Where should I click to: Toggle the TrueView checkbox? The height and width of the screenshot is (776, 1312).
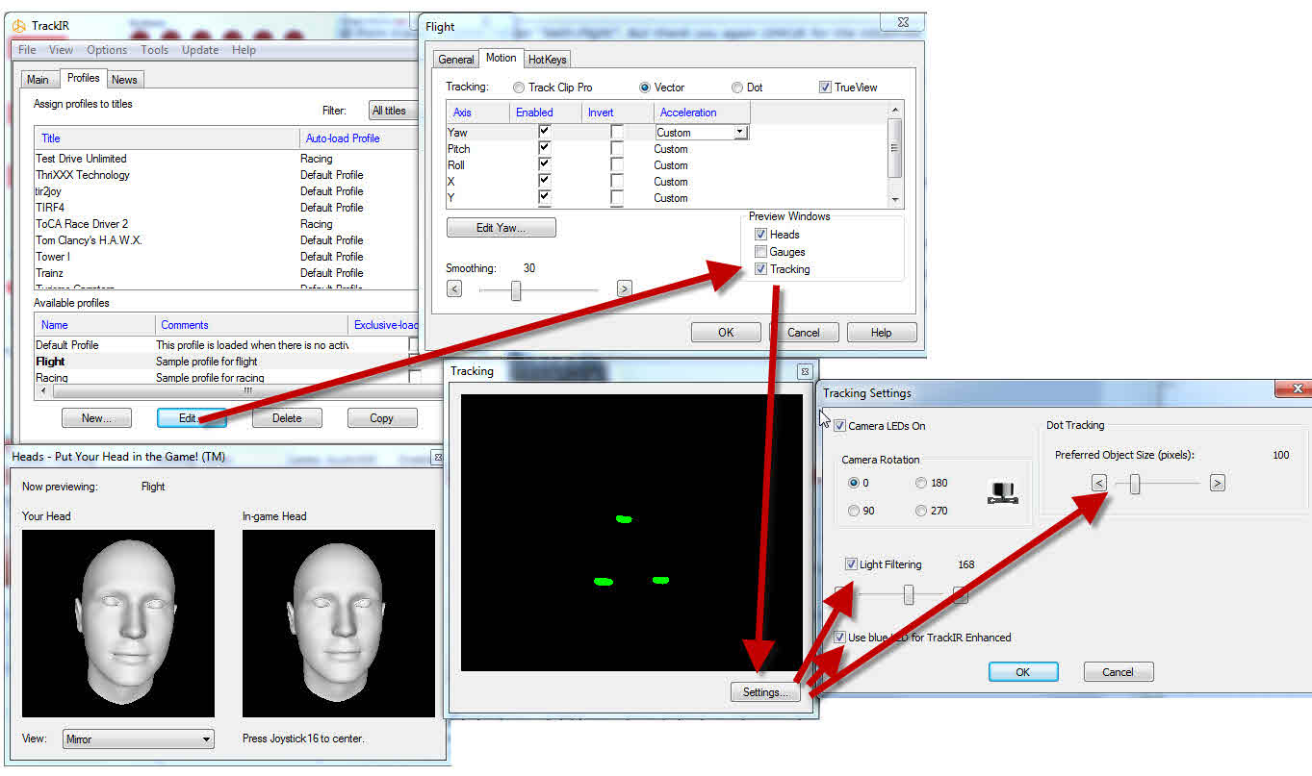825,88
